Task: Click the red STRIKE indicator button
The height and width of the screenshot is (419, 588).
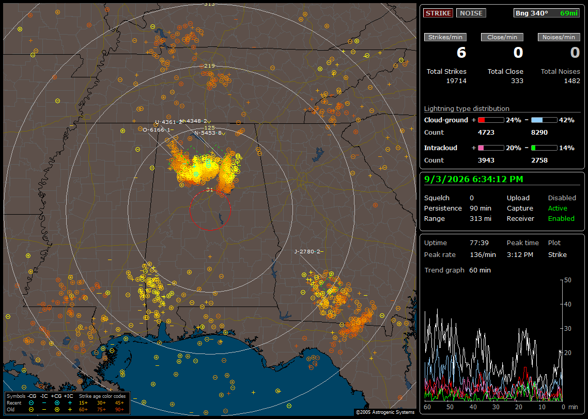Action: [x=438, y=13]
